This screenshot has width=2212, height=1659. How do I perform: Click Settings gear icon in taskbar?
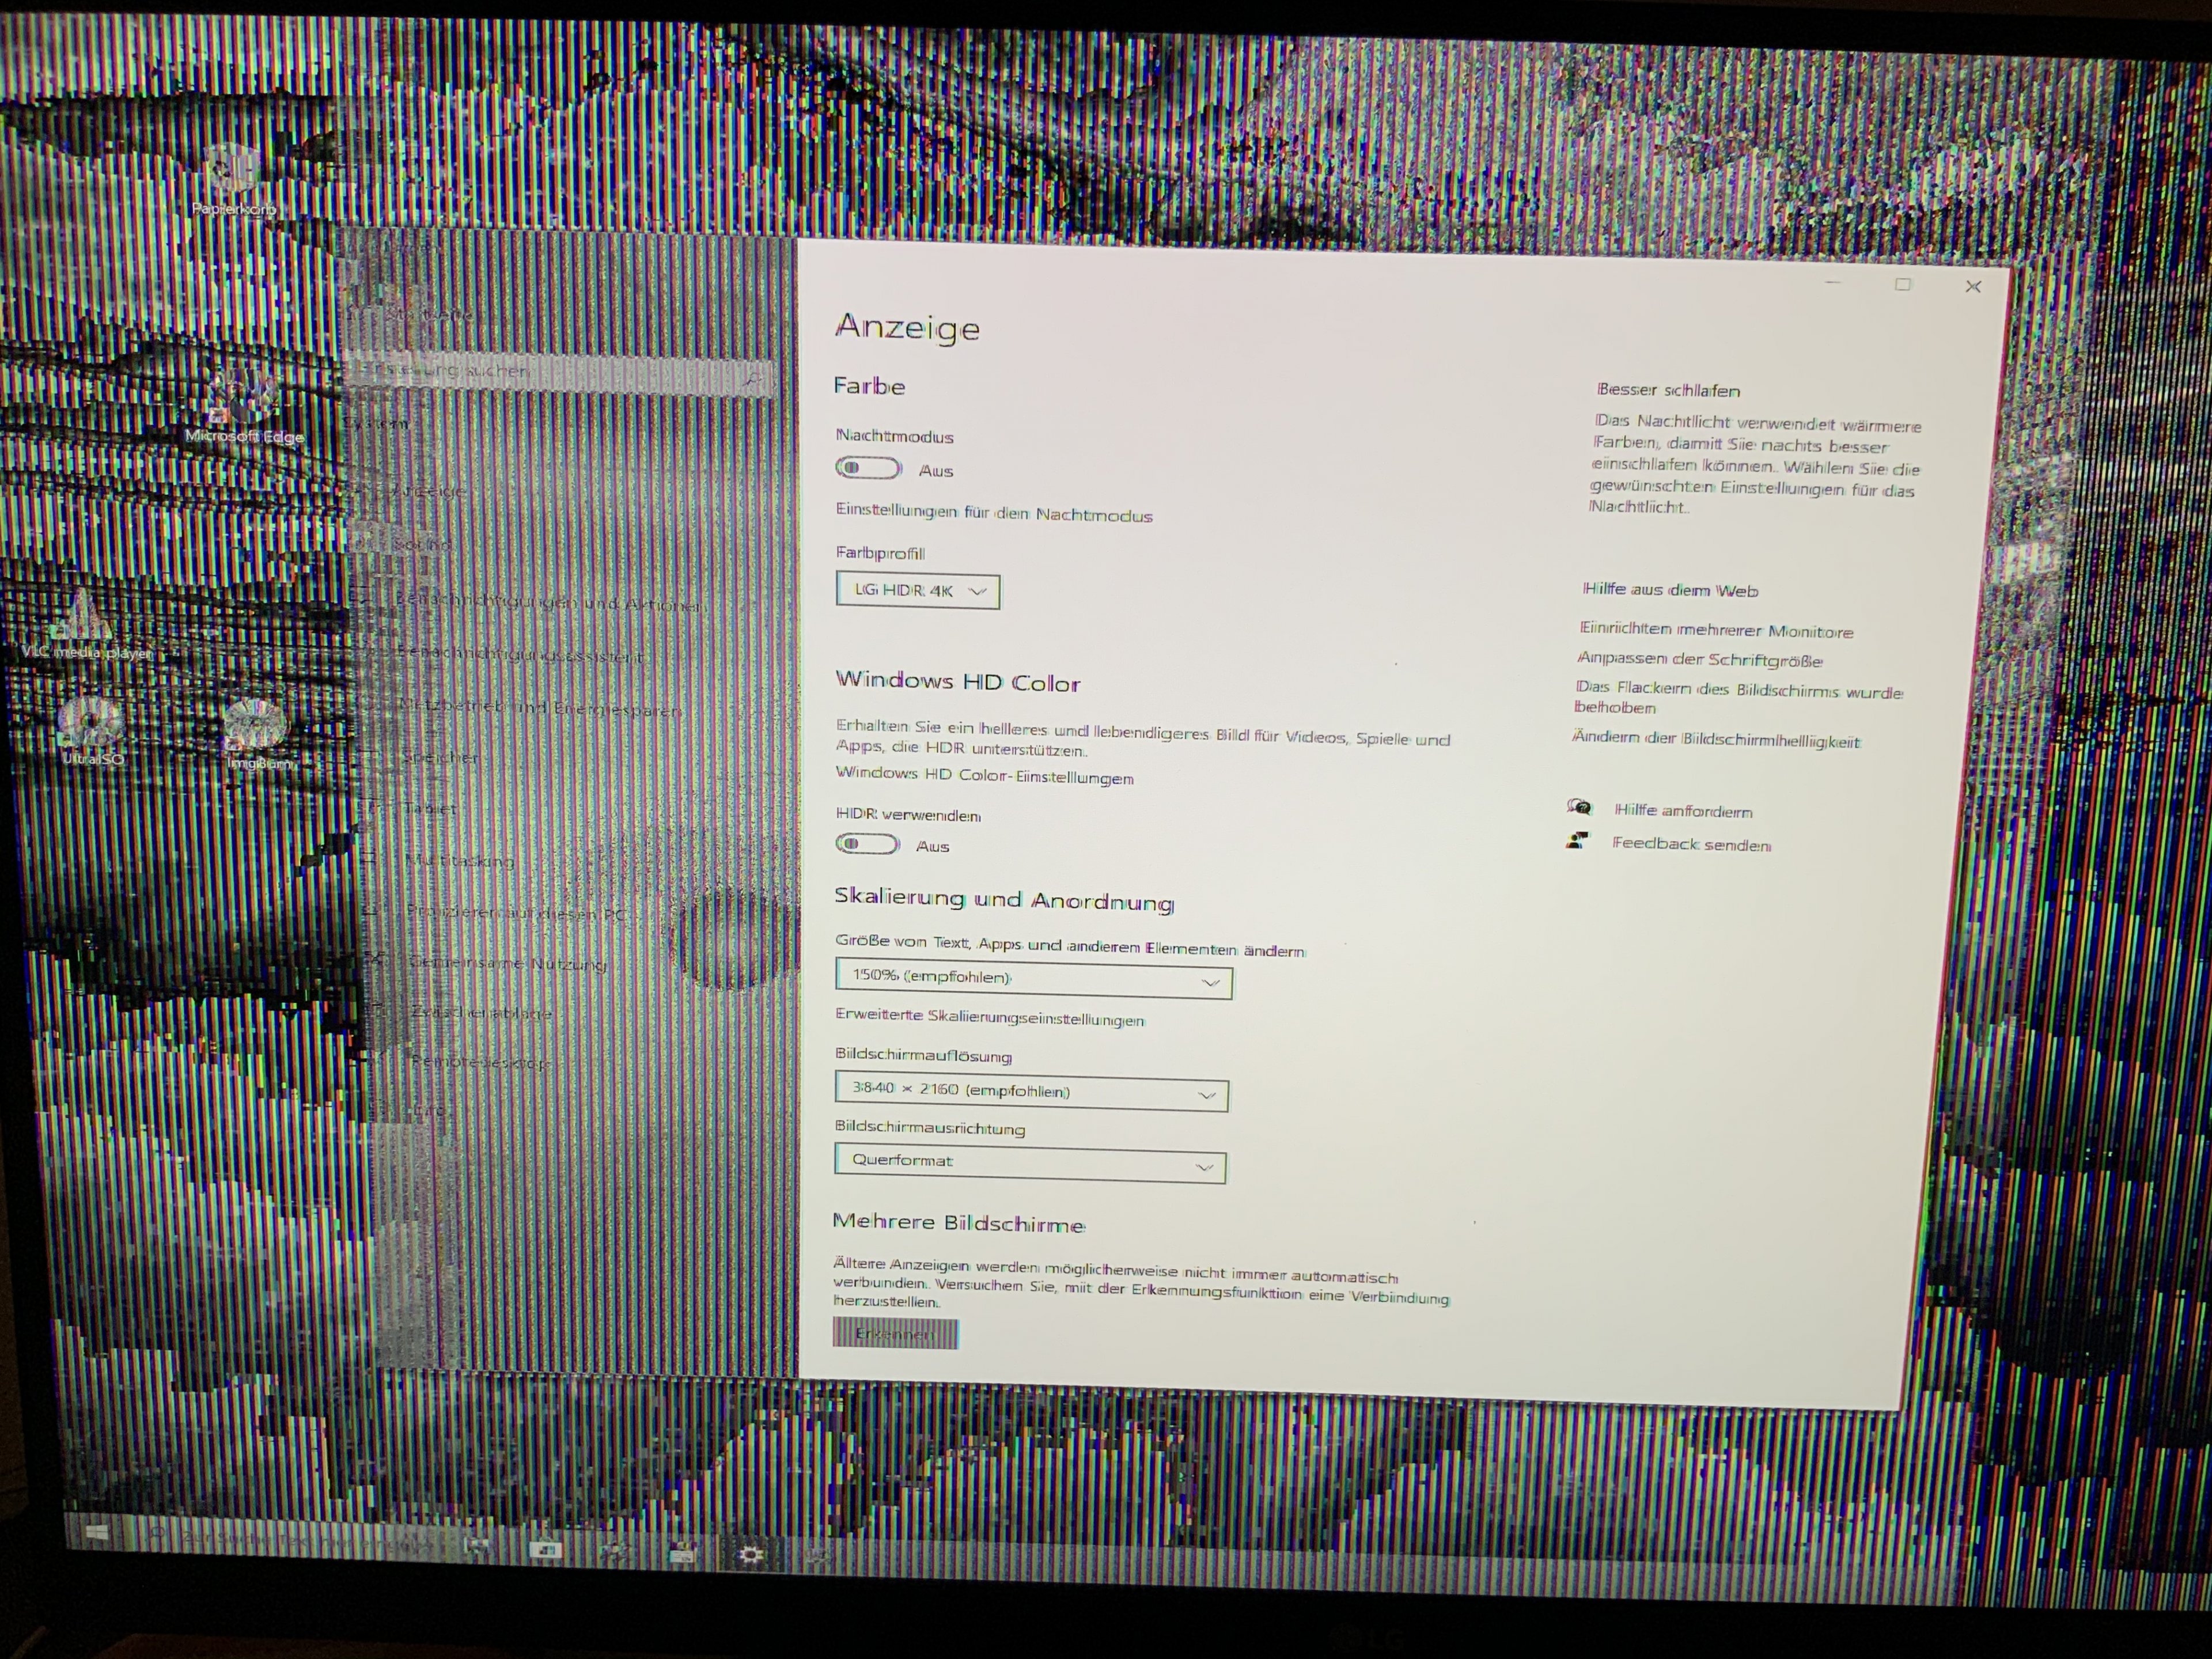coord(750,1555)
